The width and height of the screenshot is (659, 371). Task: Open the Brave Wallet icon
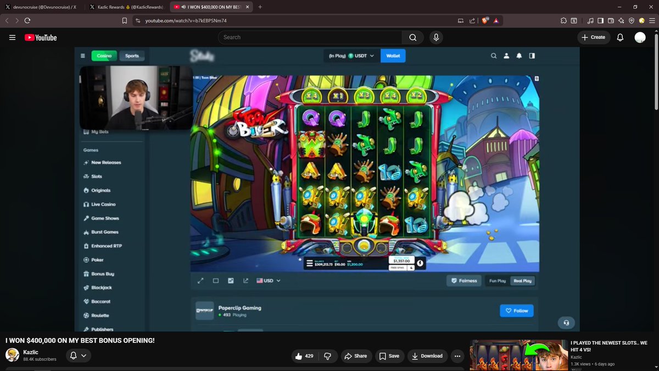click(x=611, y=20)
